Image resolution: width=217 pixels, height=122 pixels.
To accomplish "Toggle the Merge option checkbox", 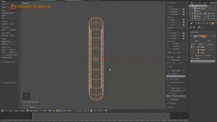I will coord(198,47).
